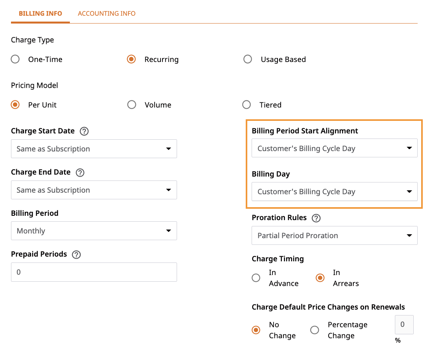Image resolution: width=431 pixels, height=350 pixels.
Task: Set charge timing to In Advance
Action: 256,278
